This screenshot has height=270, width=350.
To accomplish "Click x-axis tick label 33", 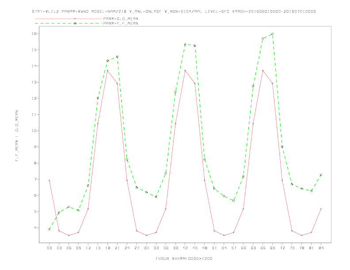I will click(156, 248).
